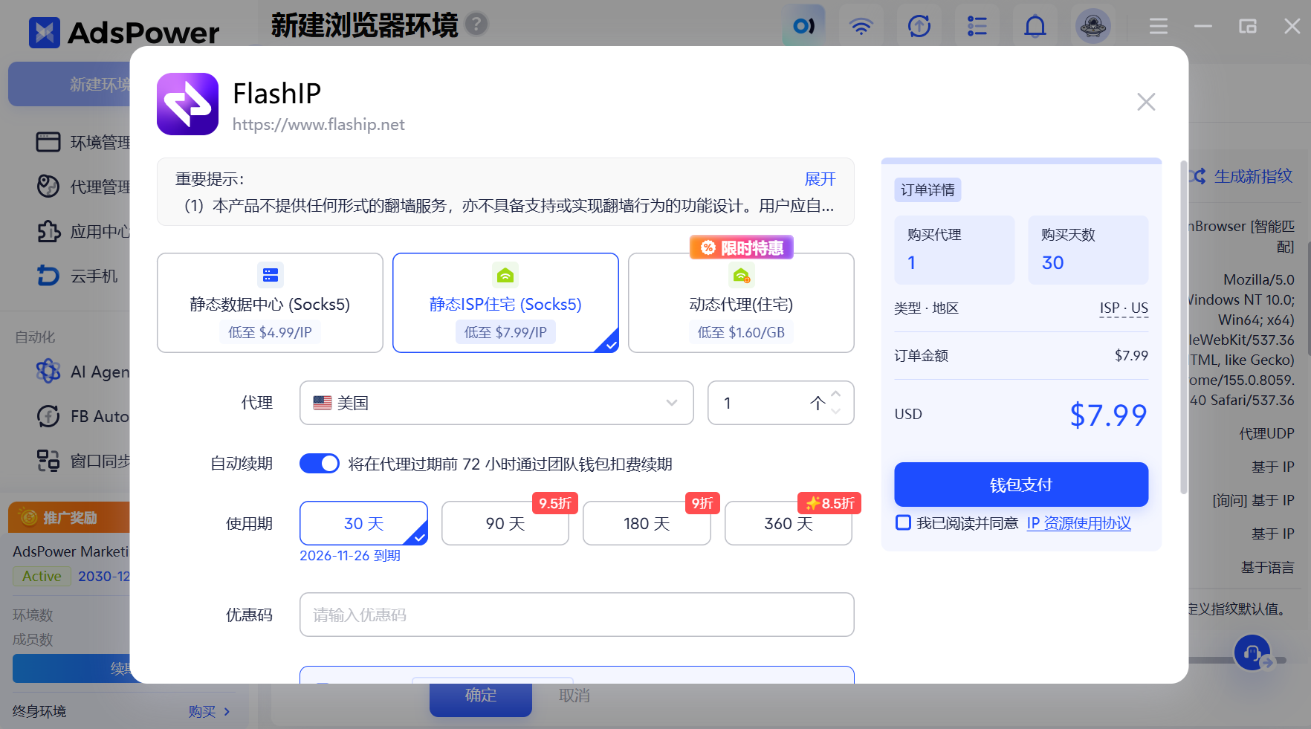Click the 云手机 sidebar icon
This screenshot has height=729, width=1311.
click(48, 276)
